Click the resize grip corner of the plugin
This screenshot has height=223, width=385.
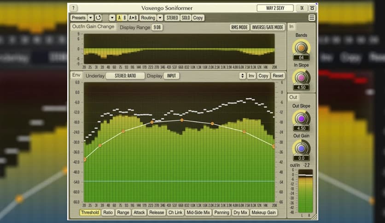tap(314, 217)
